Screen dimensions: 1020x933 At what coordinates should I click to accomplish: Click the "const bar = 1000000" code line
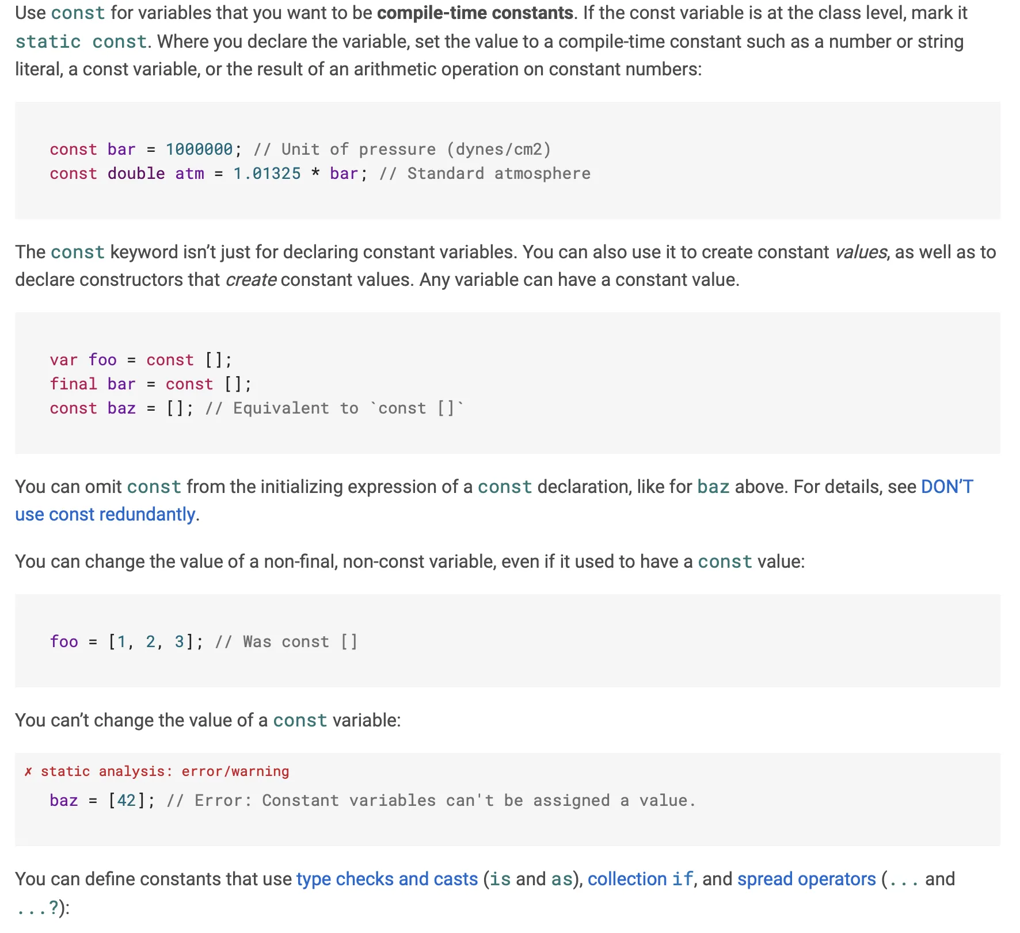141,150
